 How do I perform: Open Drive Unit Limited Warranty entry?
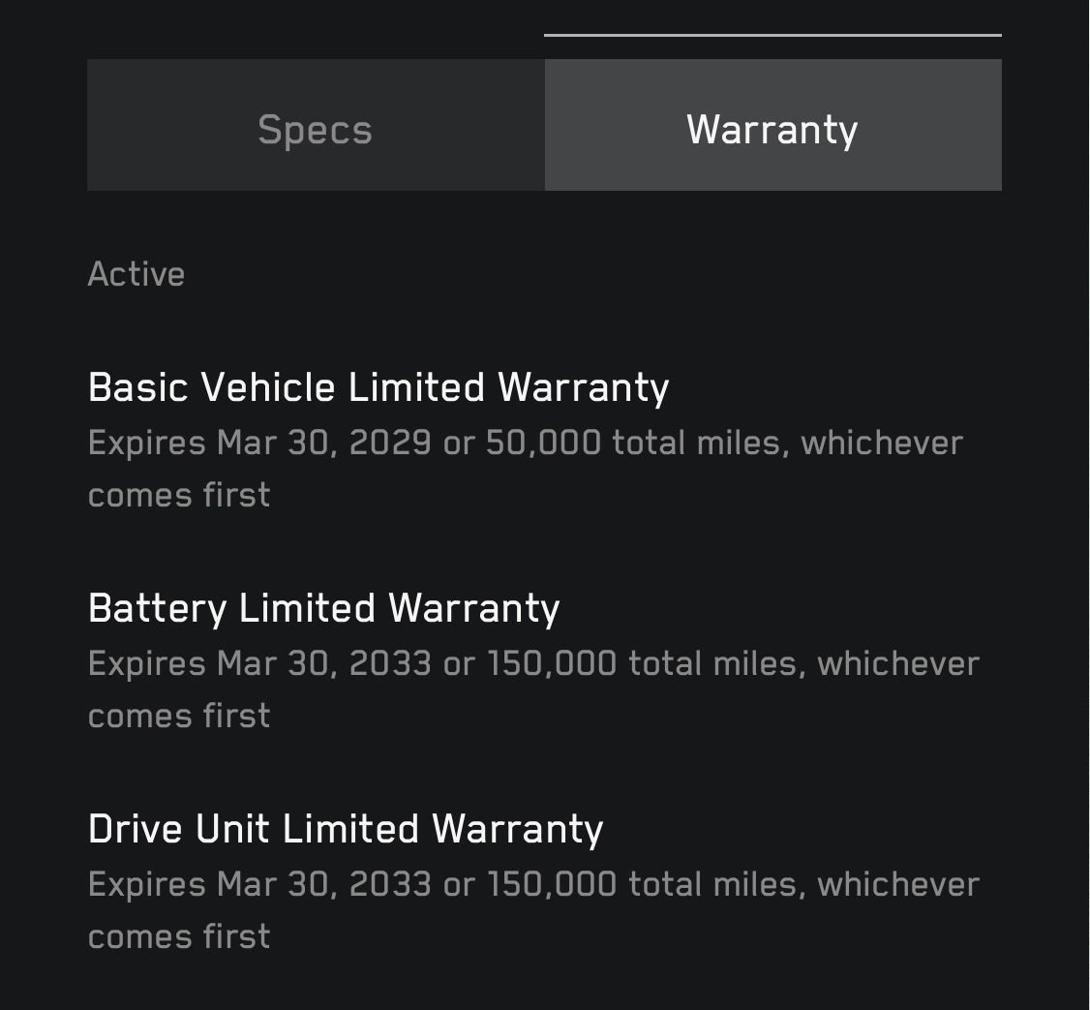(x=346, y=829)
